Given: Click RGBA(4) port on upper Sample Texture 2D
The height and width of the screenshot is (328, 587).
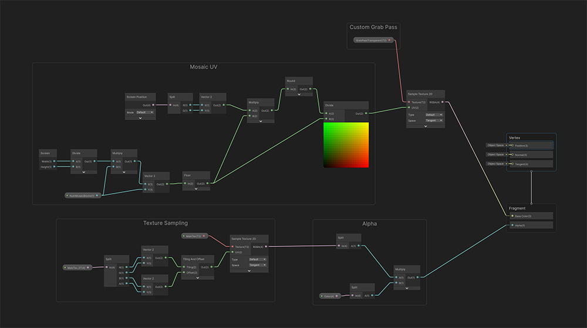Looking at the screenshot, I should [443, 102].
